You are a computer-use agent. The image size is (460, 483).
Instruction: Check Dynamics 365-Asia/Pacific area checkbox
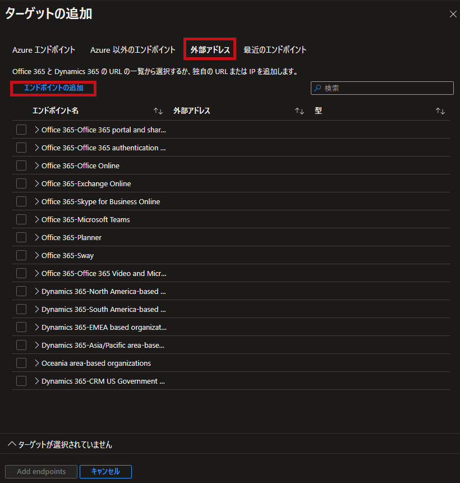pos(21,345)
